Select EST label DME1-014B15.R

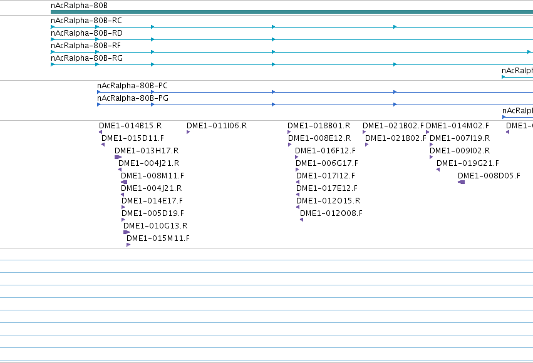tap(130, 126)
